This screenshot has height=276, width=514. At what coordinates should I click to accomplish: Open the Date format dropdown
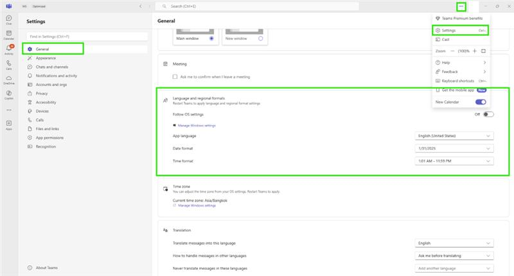coord(454,148)
